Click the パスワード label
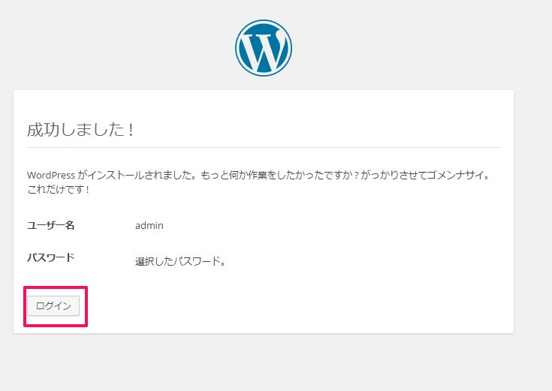The image size is (552, 391). (x=51, y=257)
